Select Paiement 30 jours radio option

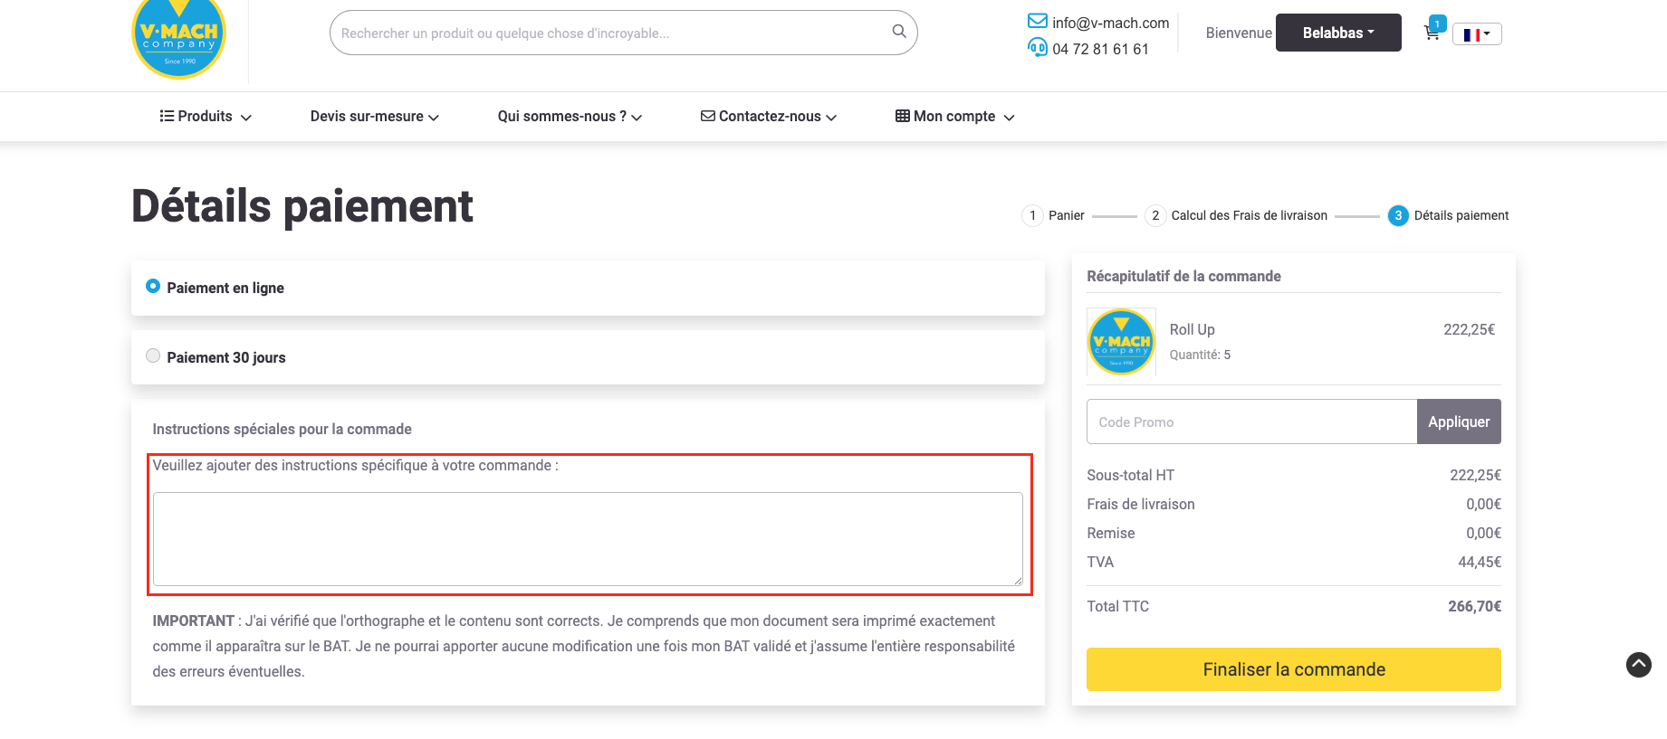[x=153, y=356]
